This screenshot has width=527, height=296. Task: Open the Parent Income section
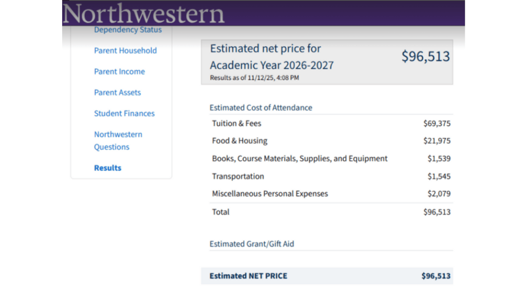[x=119, y=72]
